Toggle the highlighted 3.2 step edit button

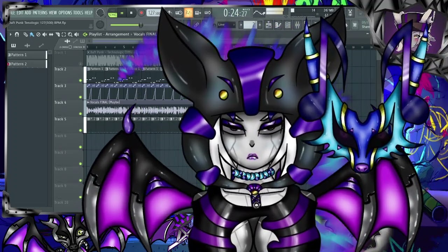coord(188,13)
